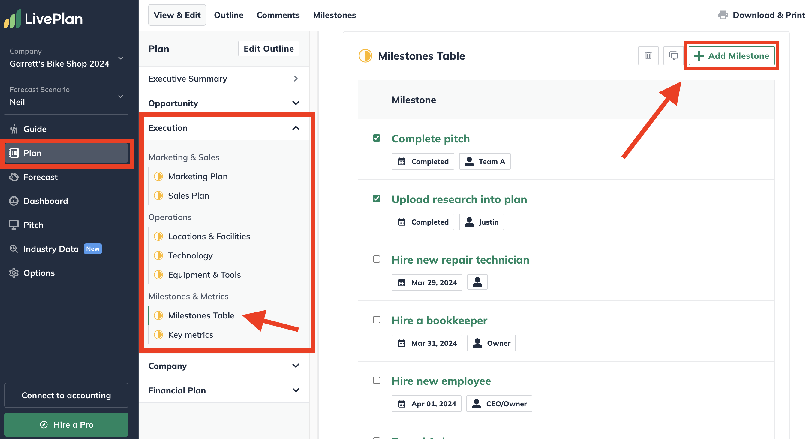
Task: Click the calendar date Mar 29, 2024
Action: tap(427, 282)
